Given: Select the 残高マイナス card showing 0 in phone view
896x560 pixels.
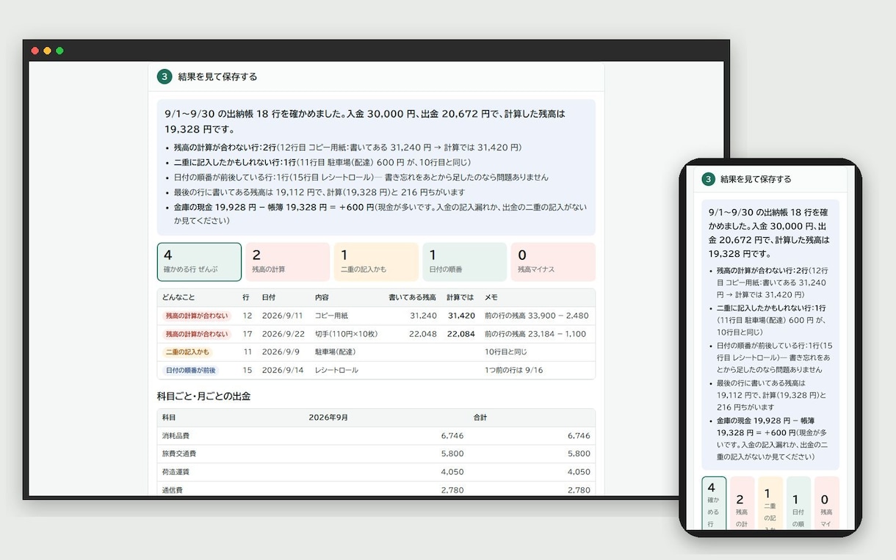Looking at the screenshot, I should click(x=826, y=503).
